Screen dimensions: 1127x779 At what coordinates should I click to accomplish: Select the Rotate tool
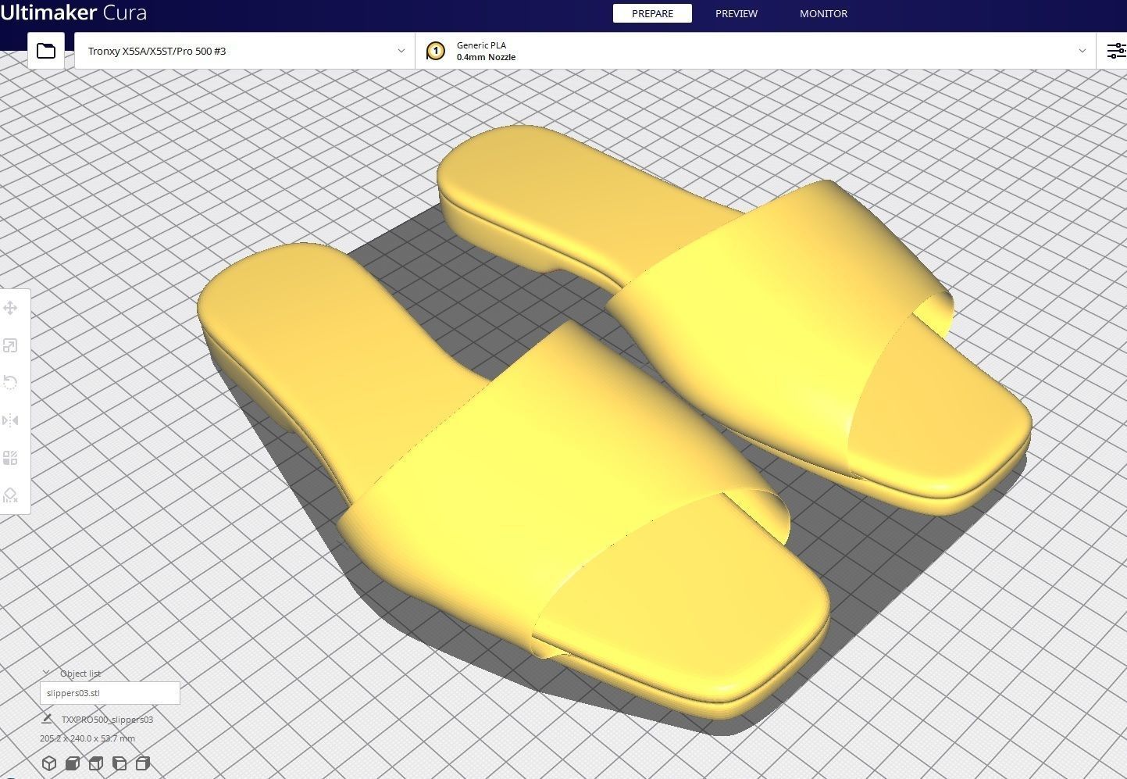pos(11,383)
